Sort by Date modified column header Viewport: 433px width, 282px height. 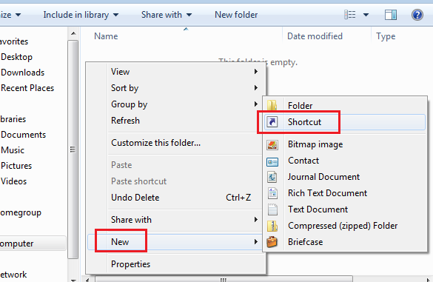315,36
